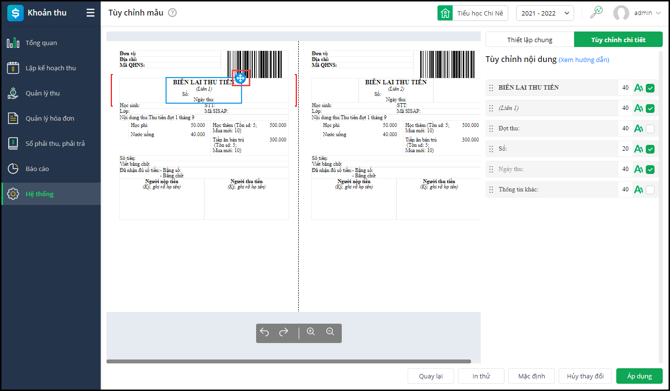Open the Xem hướng dẫn link
This screenshot has height=391, width=670.
[584, 60]
